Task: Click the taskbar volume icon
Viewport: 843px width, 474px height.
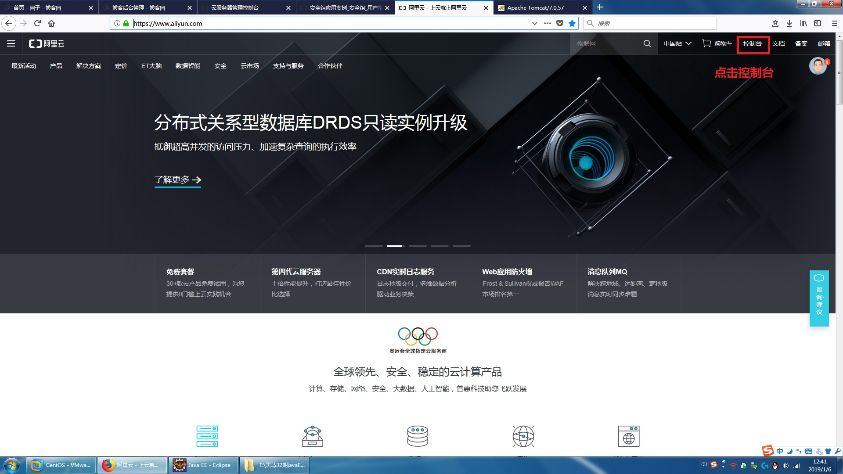Action: coord(785,466)
